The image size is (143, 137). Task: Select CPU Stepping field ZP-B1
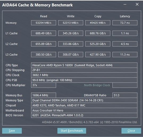coord(84,70)
